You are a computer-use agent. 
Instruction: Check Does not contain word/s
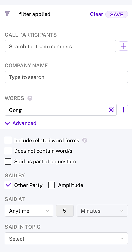(x=8, y=151)
